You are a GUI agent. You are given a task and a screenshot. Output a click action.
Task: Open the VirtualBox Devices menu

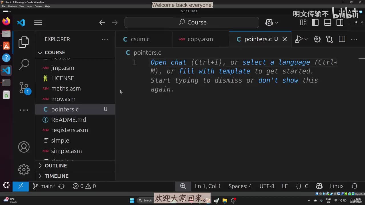coord(38,6)
